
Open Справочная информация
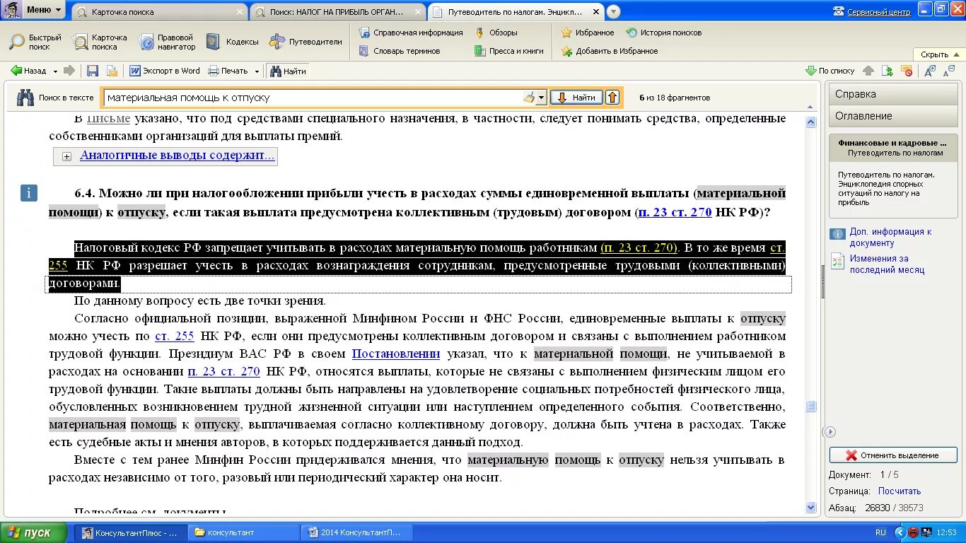tap(410, 33)
